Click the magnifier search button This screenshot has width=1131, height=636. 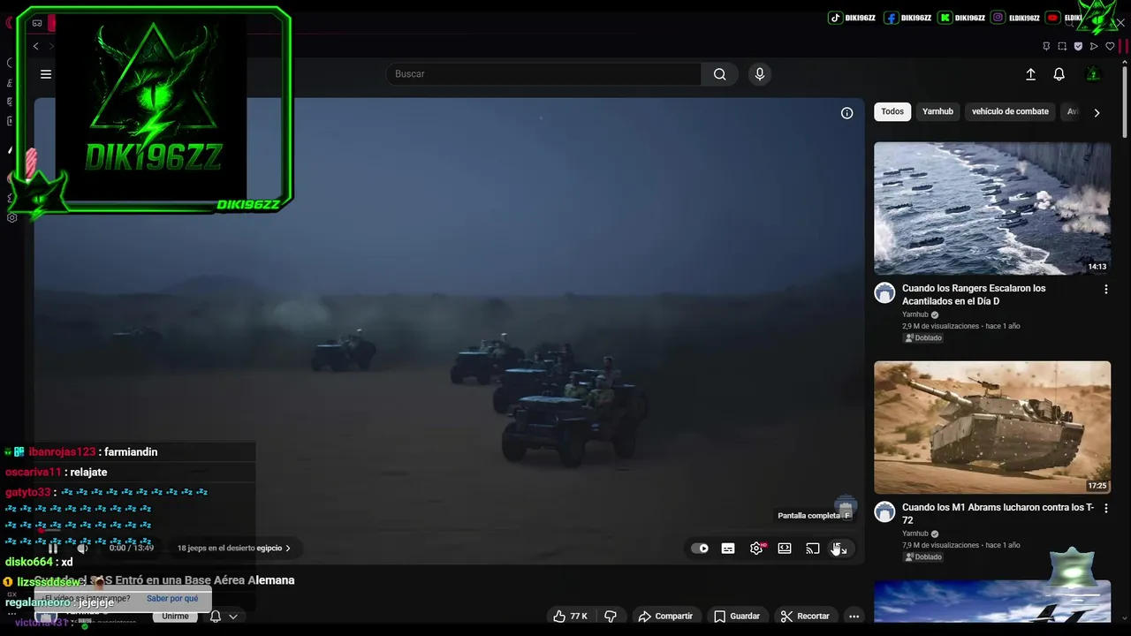[x=720, y=74]
